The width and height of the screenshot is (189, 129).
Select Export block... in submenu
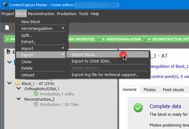(108, 54)
